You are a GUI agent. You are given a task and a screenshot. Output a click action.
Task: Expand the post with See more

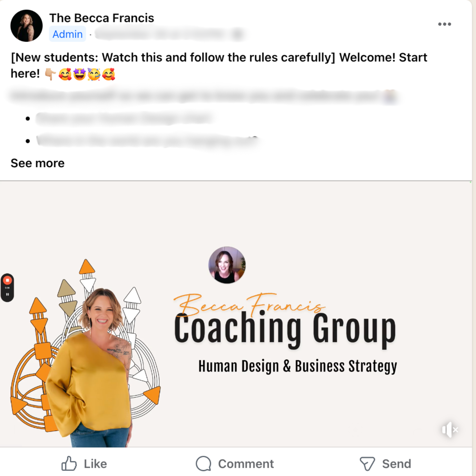pos(37,163)
